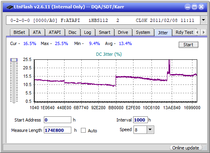
Task: Focus the Start Address input field
Action: click(x=58, y=120)
